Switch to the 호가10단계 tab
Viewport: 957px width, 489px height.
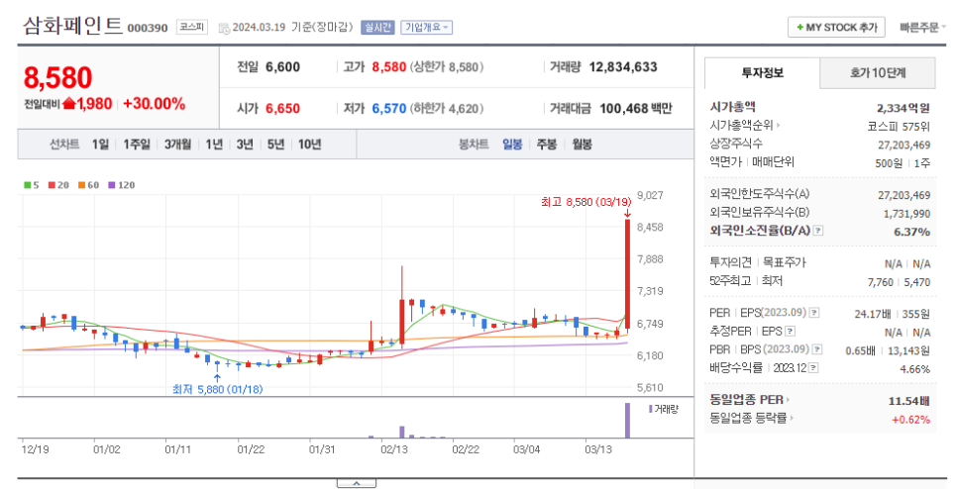pos(878,73)
